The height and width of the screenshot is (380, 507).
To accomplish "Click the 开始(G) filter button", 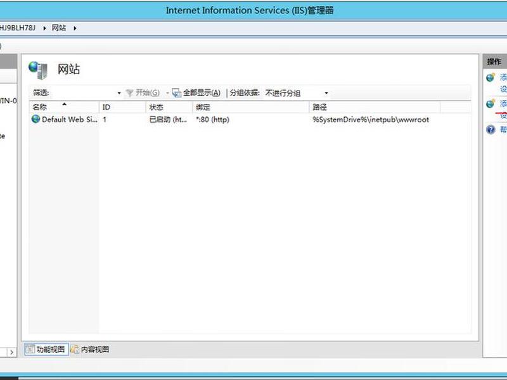I will coord(143,93).
